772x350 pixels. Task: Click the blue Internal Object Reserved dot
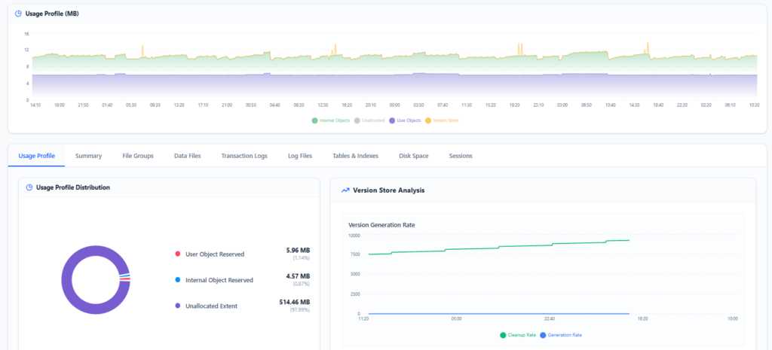[x=177, y=280]
